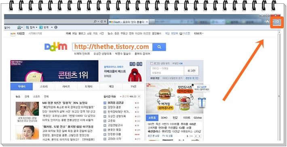This screenshot has width=287, height=147.
Task: Open 카페 in top navigation
Action: point(68,34)
